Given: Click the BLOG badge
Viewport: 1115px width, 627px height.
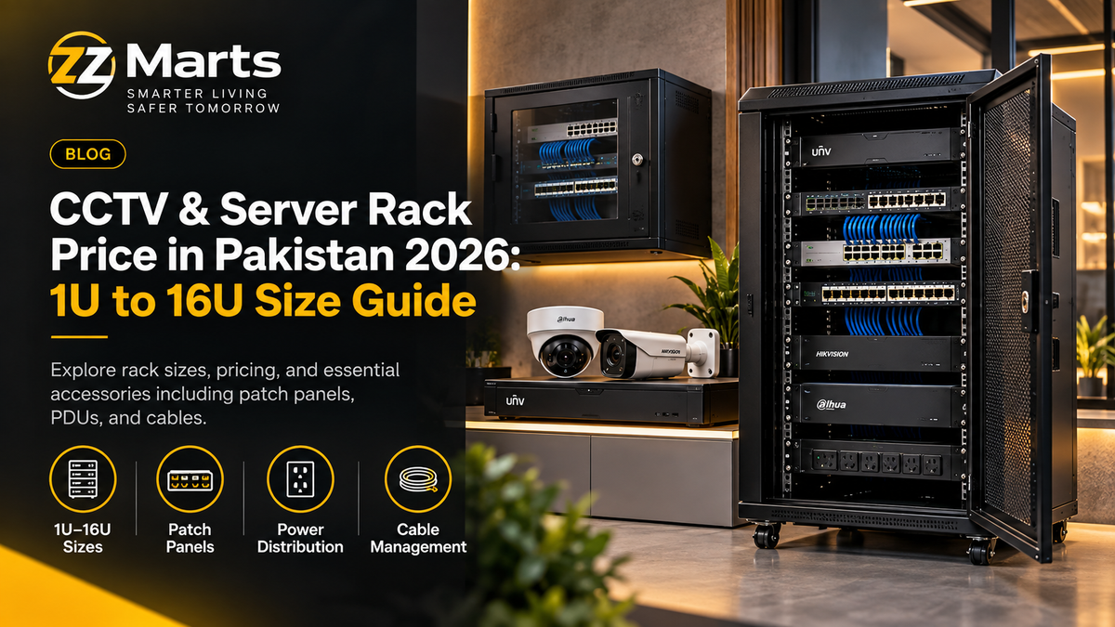Looking at the screenshot, I should [88, 154].
